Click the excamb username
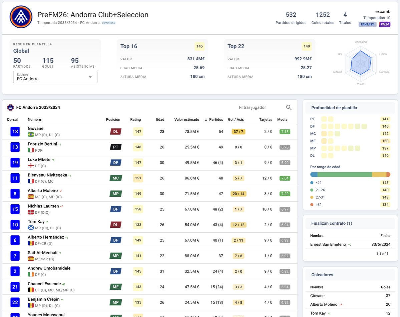Viewport: 400px width, 317px height. [383, 12]
